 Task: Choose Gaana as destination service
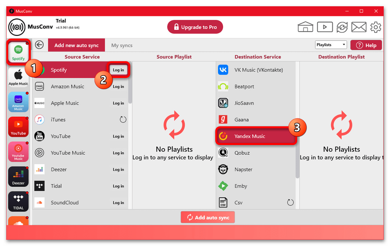pos(256,120)
